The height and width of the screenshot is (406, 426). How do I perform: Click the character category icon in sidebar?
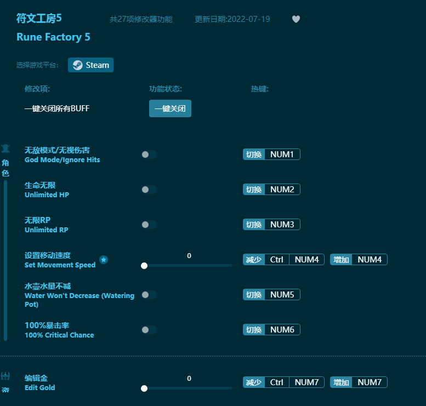point(5,148)
